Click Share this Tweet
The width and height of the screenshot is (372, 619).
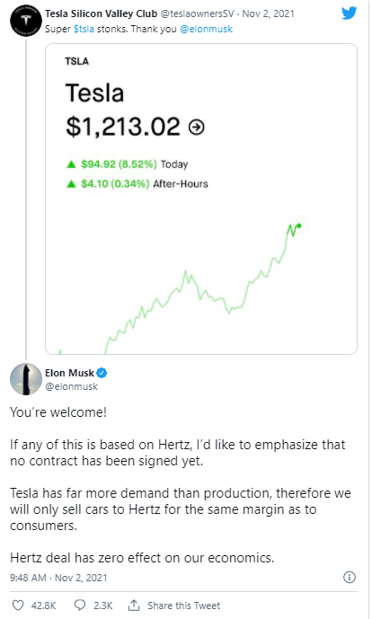click(x=183, y=606)
